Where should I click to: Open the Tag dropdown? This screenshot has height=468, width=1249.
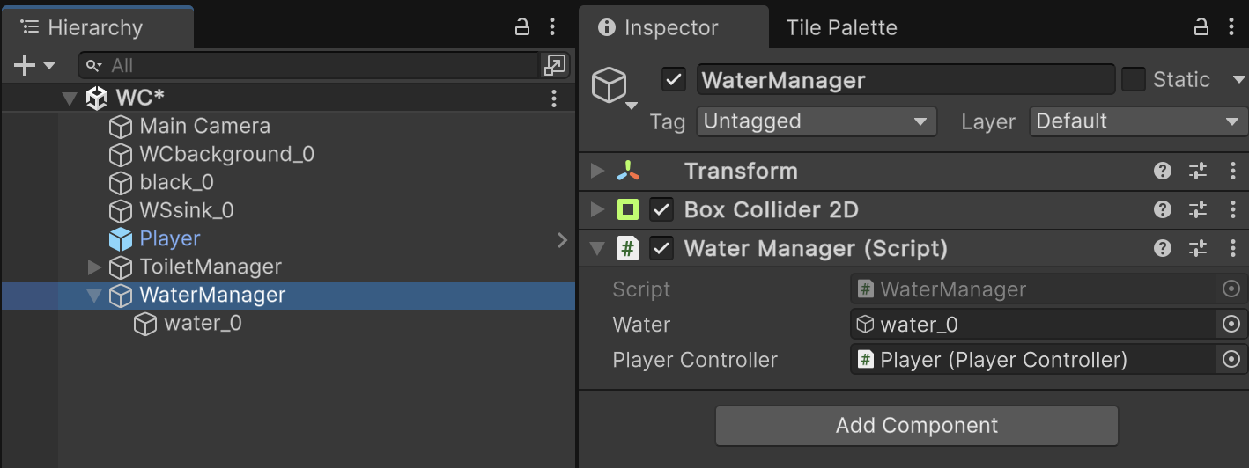click(816, 121)
